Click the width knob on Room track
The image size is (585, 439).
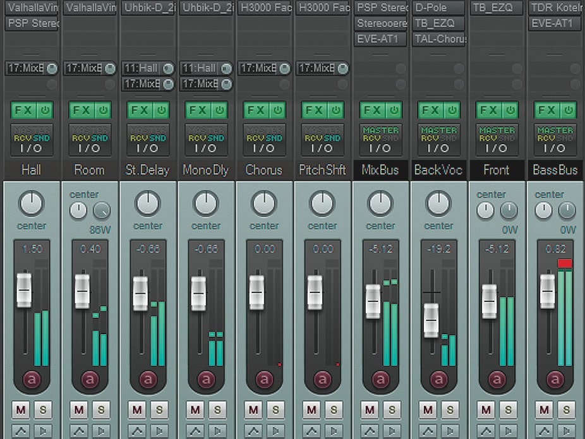pyautogui.click(x=102, y=211)
